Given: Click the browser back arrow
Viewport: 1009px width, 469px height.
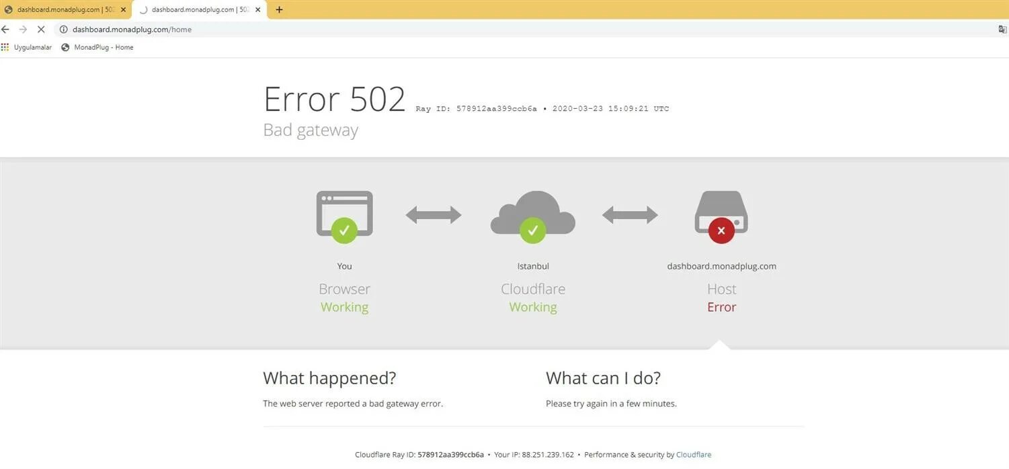Looking at the screenshot, I should [x=5, y=30].
